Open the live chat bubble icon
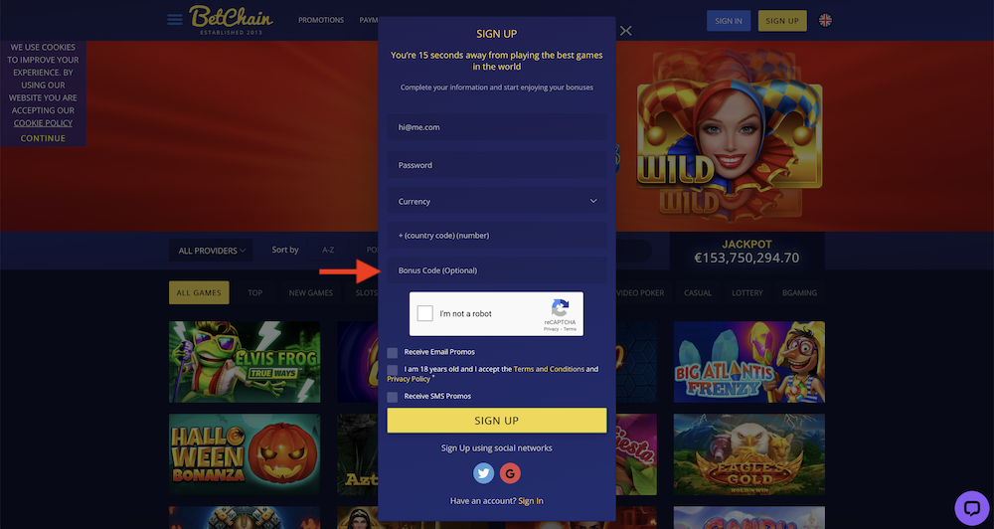The height and width of the screenshot is (529, 994). click(x=972, y=508)
